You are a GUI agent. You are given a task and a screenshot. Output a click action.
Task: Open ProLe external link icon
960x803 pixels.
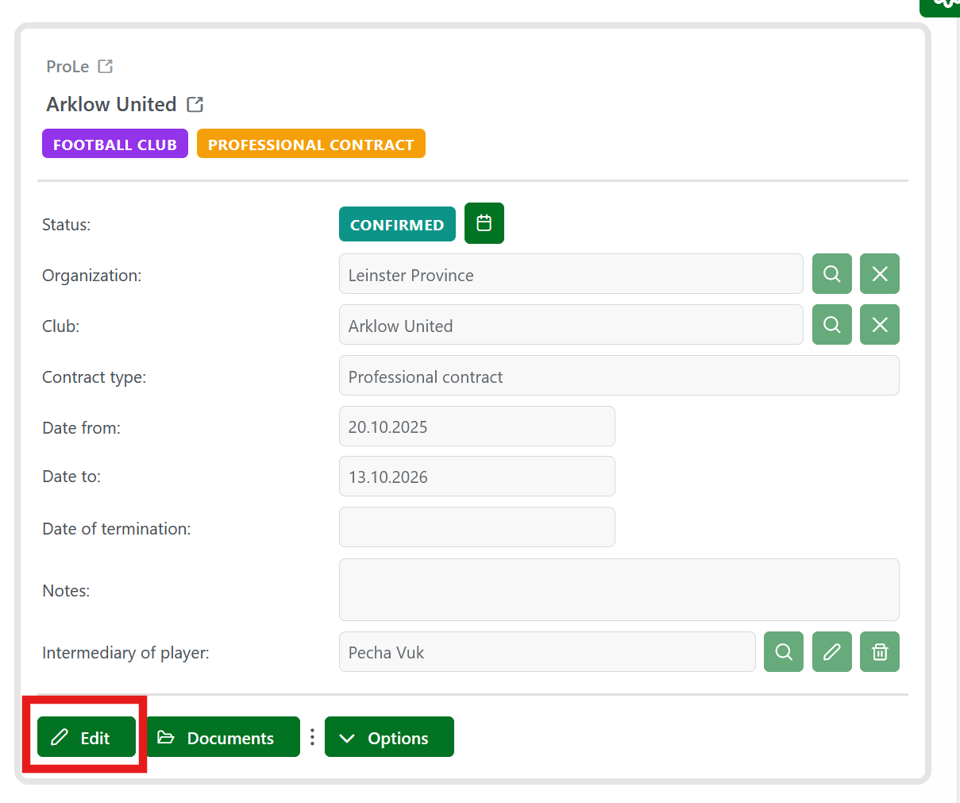pos(105,67)
